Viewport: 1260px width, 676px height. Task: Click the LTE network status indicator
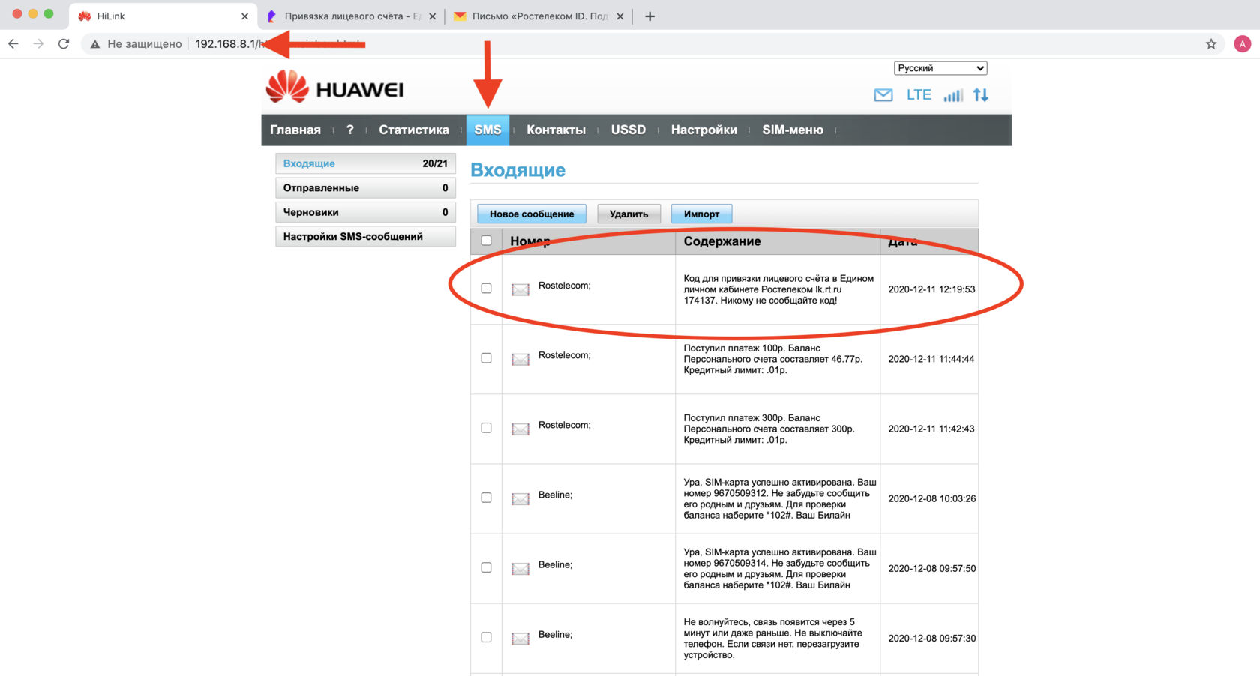click(919, 95)
